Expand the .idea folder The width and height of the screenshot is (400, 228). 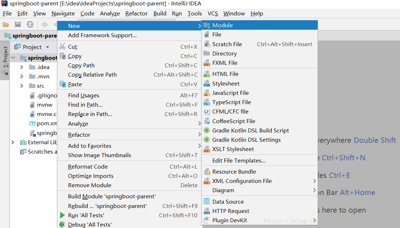pos(22,67)
